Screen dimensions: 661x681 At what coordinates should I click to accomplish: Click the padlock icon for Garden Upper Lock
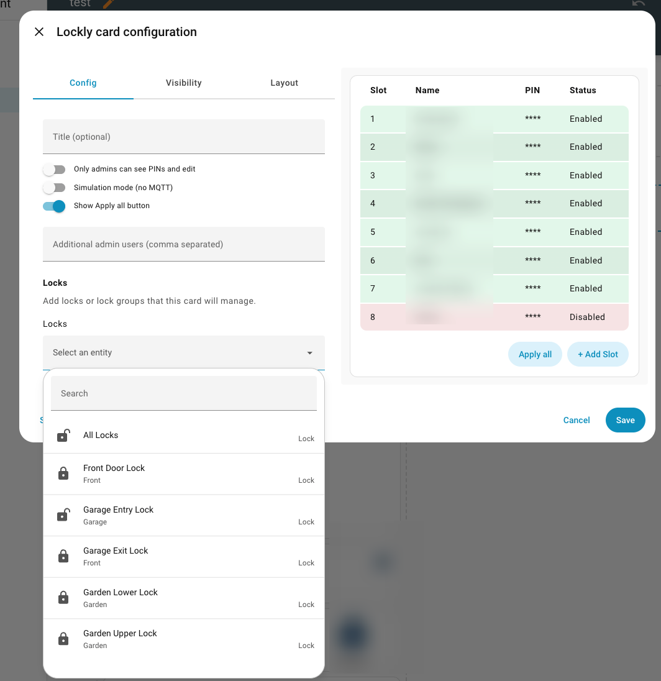tap(63, 639)
